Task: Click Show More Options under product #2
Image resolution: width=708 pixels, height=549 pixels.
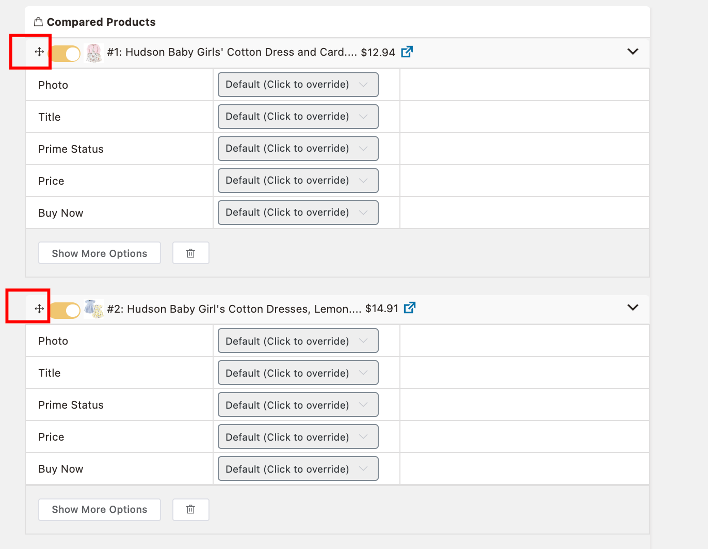Action: click(x=100, y=509)
